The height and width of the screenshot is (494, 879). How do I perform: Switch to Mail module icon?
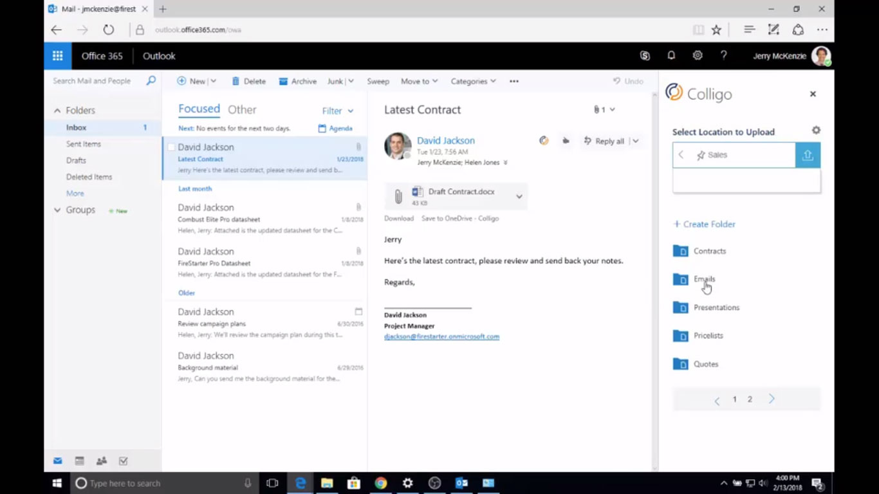pyautogui.click(x=58, y=461)
